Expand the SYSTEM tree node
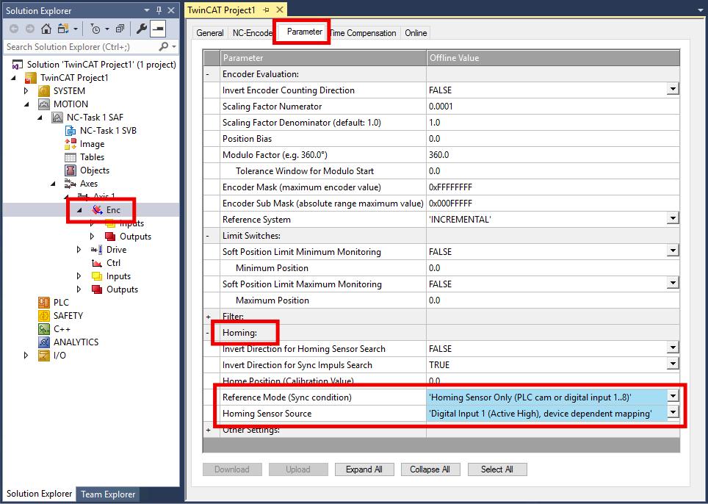This screenshot has width=708, height=504. point(26,91)
